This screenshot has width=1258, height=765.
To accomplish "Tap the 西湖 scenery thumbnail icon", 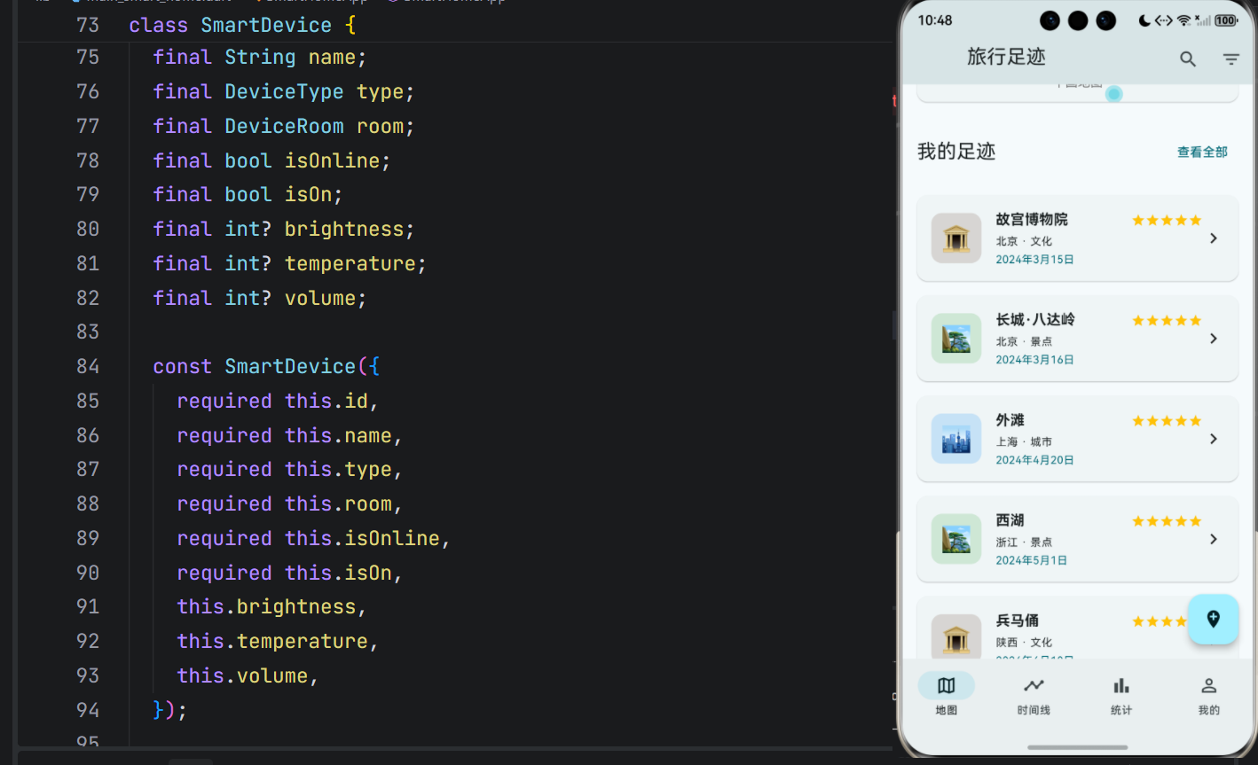I will click(956, 539).
